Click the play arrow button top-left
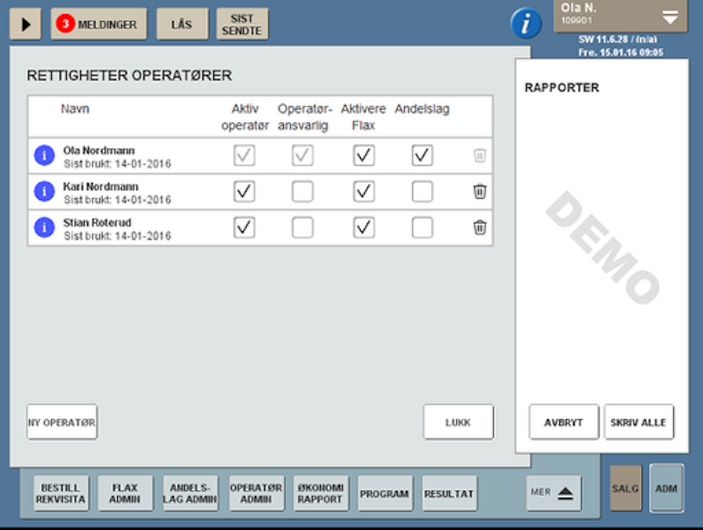703x530 pixels. click(25, 24)
